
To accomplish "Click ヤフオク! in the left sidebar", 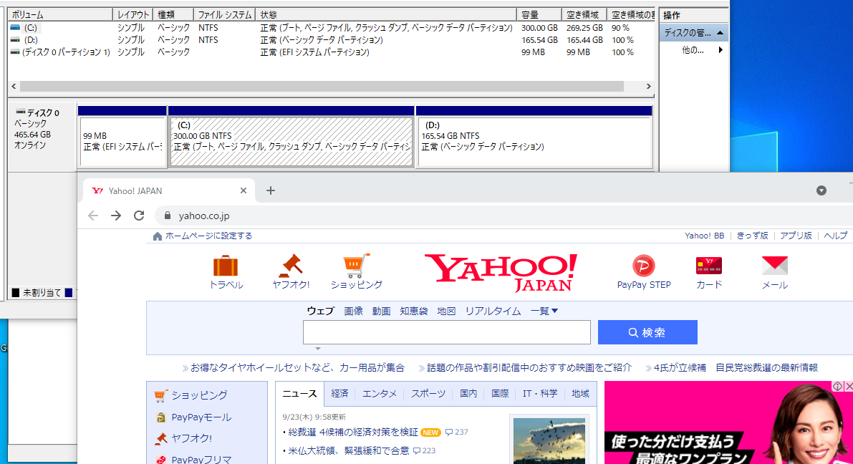I will (191, 438).
